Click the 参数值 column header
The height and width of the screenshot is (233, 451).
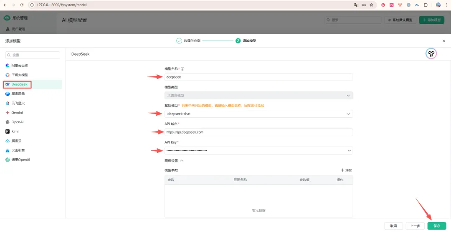coord(304,180)
